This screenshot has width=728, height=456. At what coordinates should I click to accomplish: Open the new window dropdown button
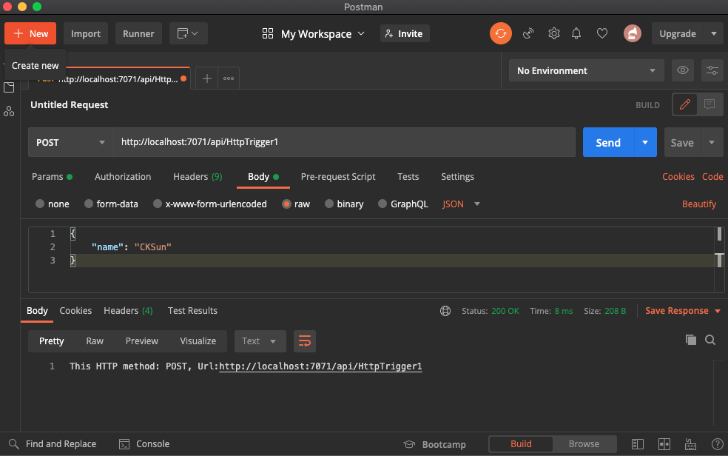[x=188, y=33]
